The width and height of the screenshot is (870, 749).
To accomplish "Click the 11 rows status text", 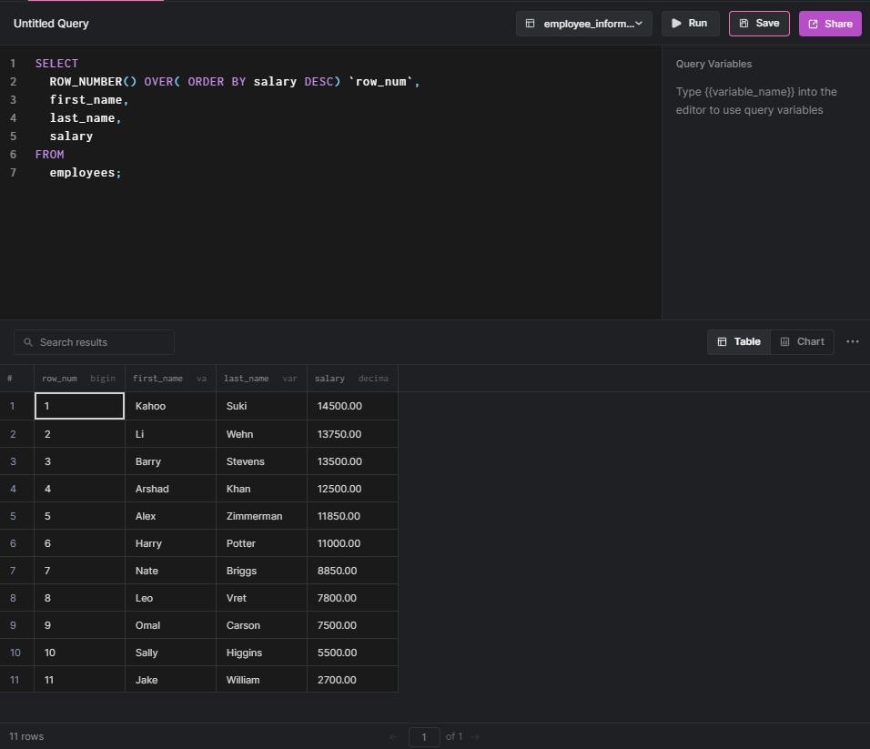I will [x=26, y=736].
